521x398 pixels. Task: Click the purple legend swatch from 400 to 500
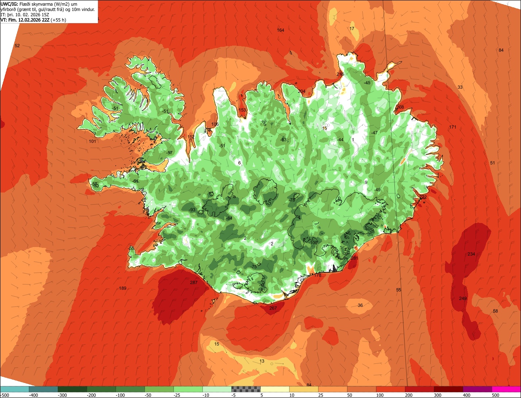tap(477, 389)
